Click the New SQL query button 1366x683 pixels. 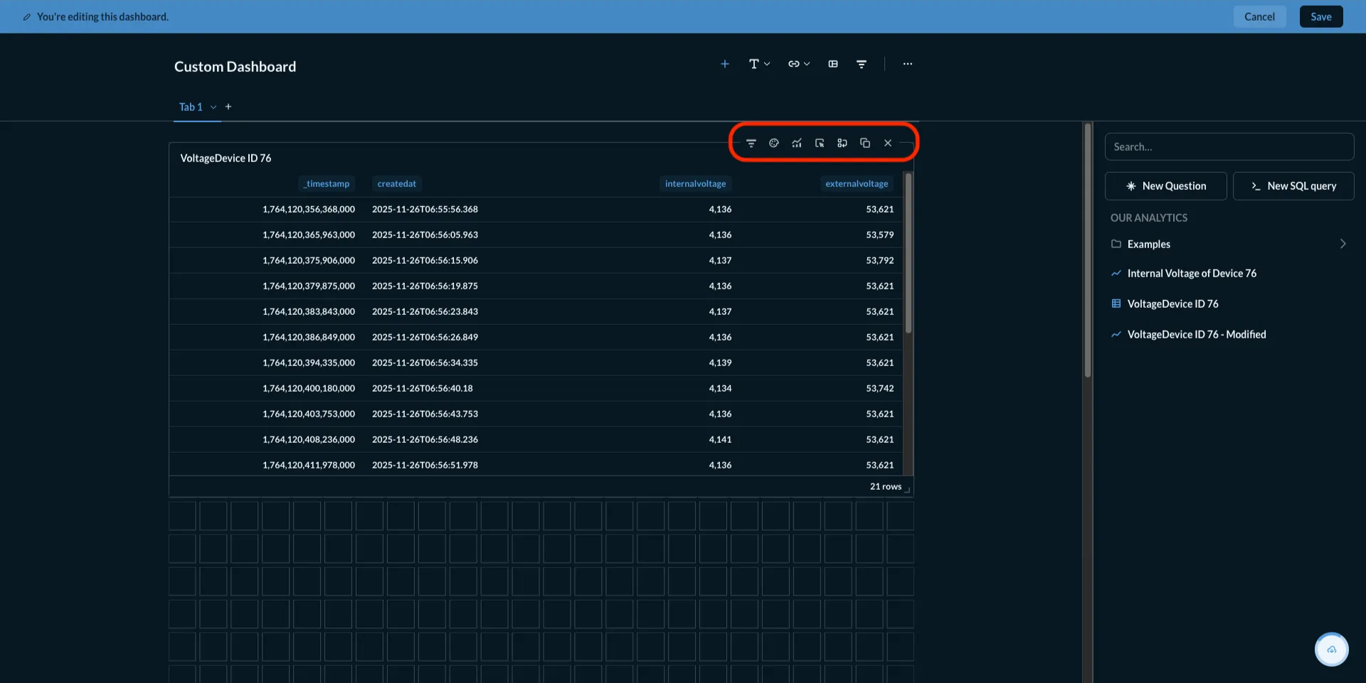click(x=1293, y=185)
